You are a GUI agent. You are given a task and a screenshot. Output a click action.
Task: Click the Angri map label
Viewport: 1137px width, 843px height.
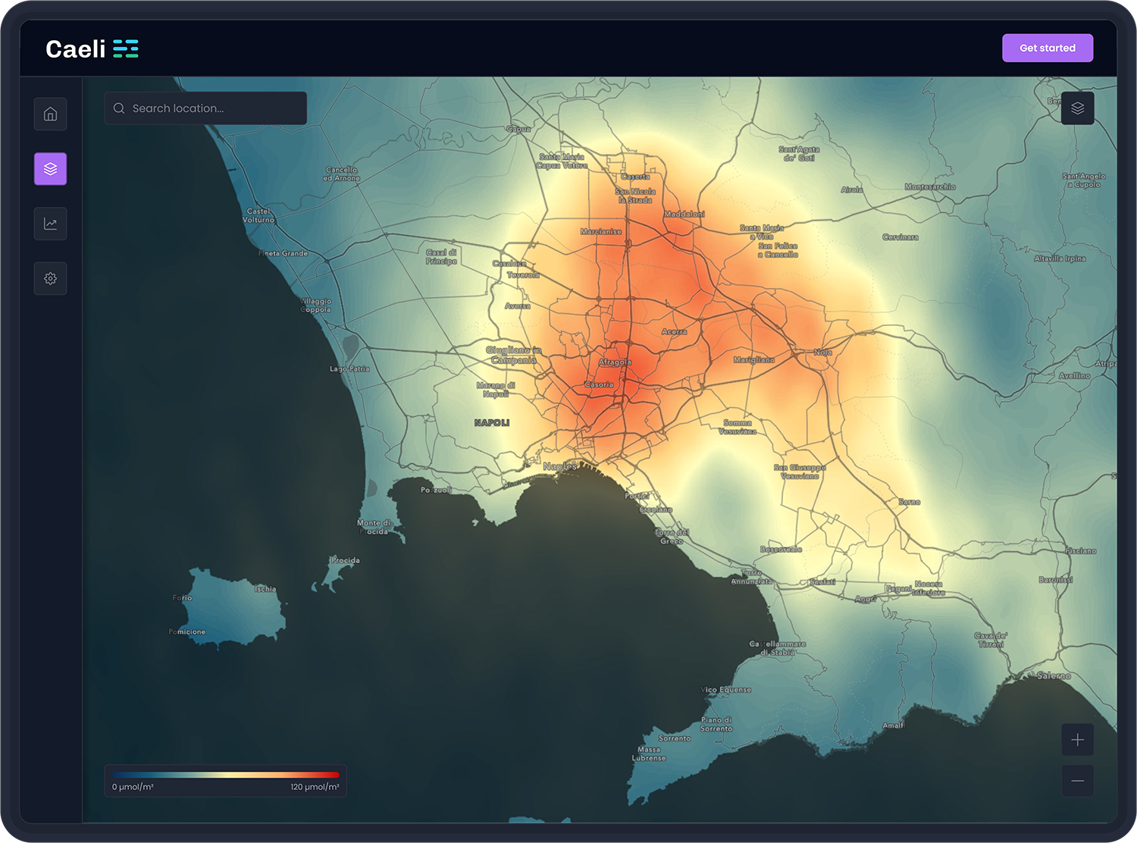click(x=866, y=599)
